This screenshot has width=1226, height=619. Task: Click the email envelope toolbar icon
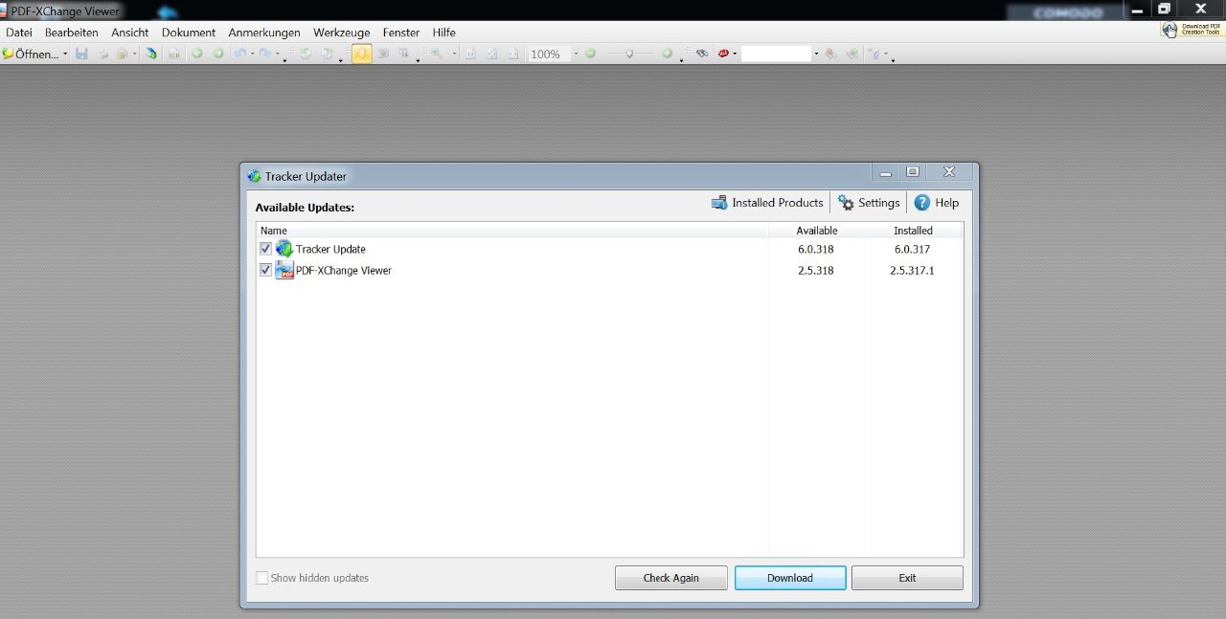[123, 54]
